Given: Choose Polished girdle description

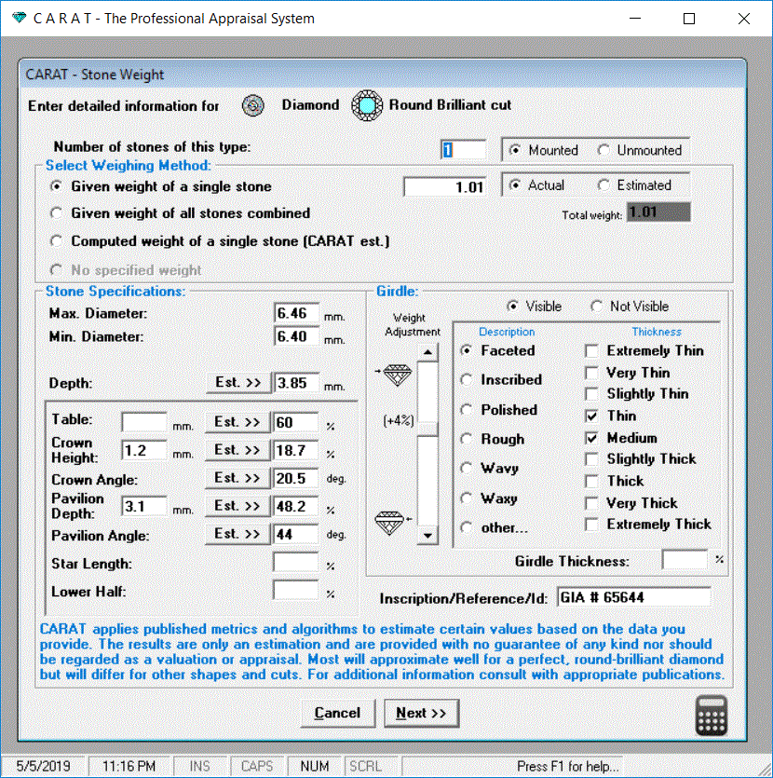Looking at the screenshot, I should click(x=468, y=410).
